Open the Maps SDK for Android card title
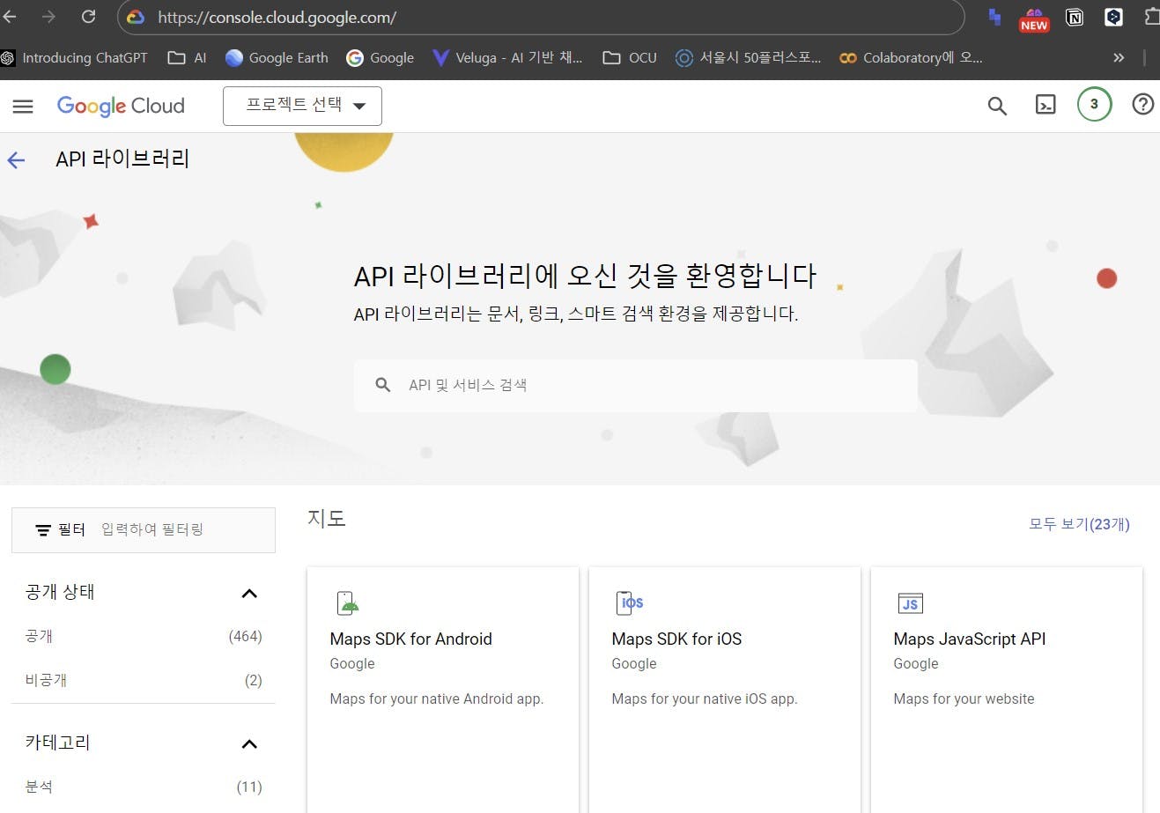The image size is (1160, 813). pyautogui.click(x=410, y=639)
